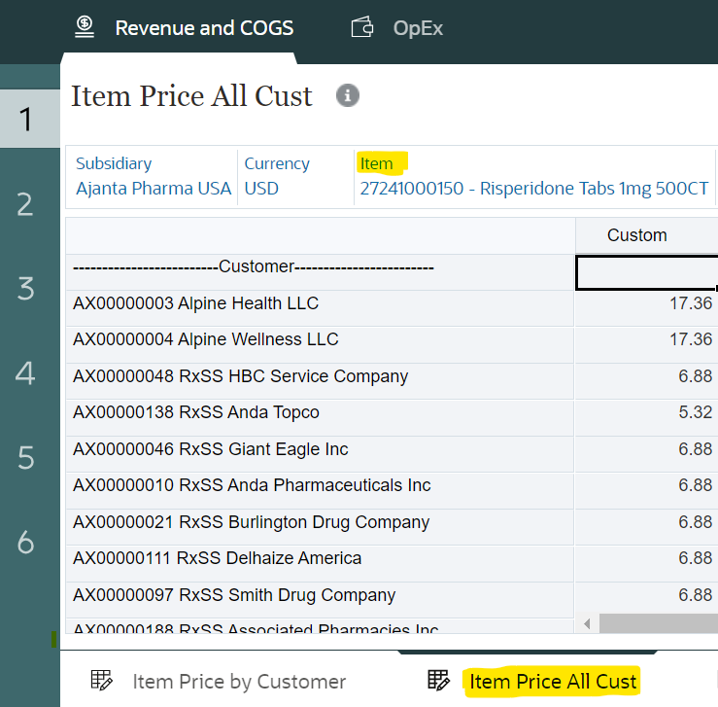Click the RxSS Anda Topco customer row
718x707 pixels.
click(195, 413)
